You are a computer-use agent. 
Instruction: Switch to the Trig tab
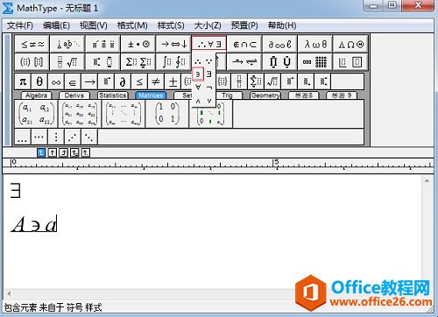pyautogui.click(x=228, y=95)
